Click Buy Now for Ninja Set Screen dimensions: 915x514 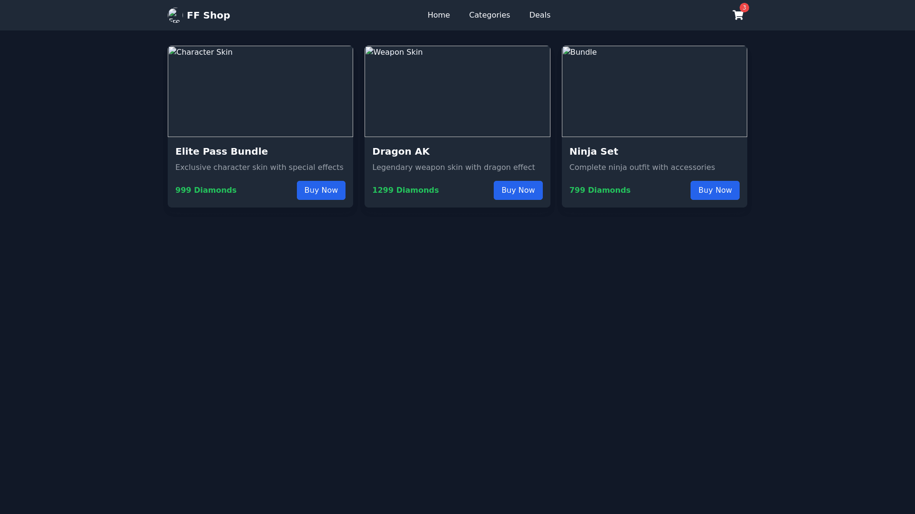click(715, 190)
